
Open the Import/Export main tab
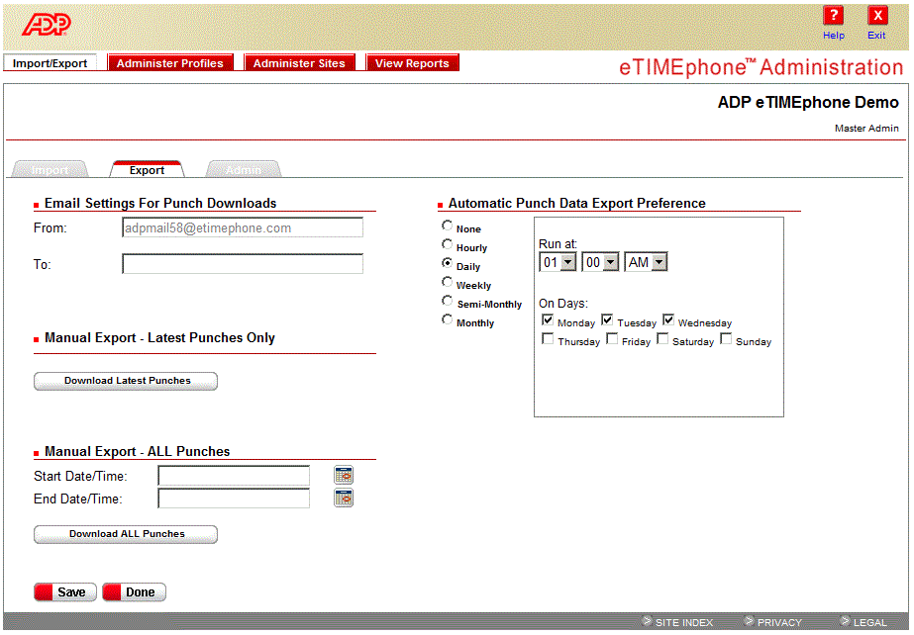click(51, 63)
